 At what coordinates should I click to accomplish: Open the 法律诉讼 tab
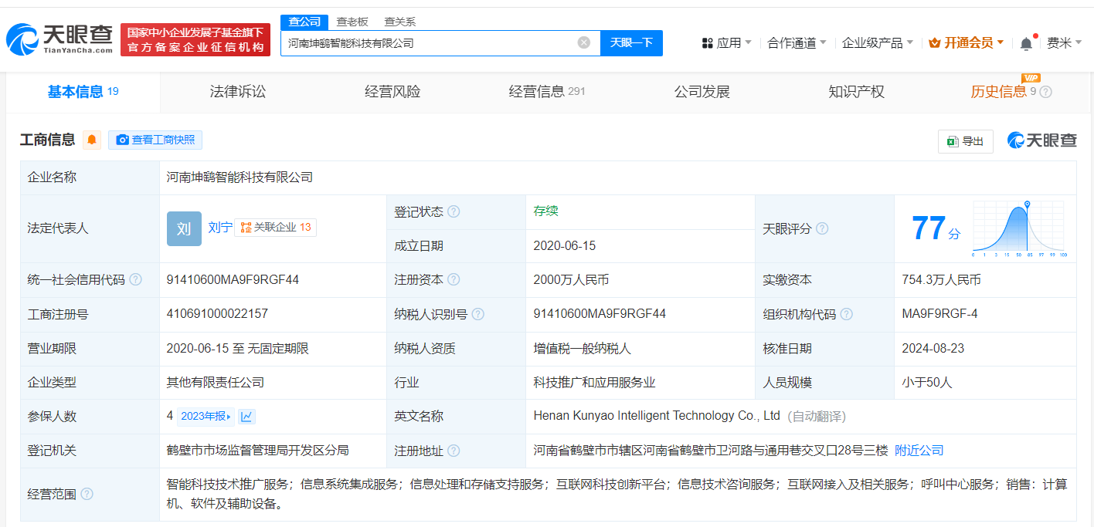(x=238, y=92)
